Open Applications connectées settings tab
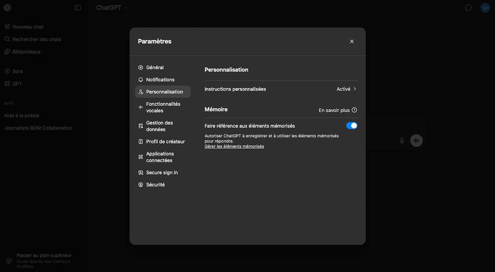The height and width of the screenshot is (272, 495). coord(163,157)
